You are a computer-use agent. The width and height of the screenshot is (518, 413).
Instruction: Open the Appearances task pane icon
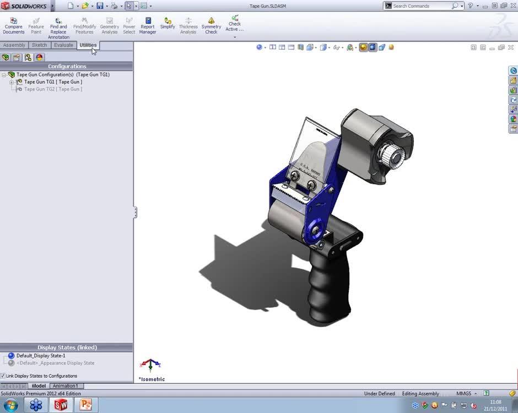(x=513, y=118)
